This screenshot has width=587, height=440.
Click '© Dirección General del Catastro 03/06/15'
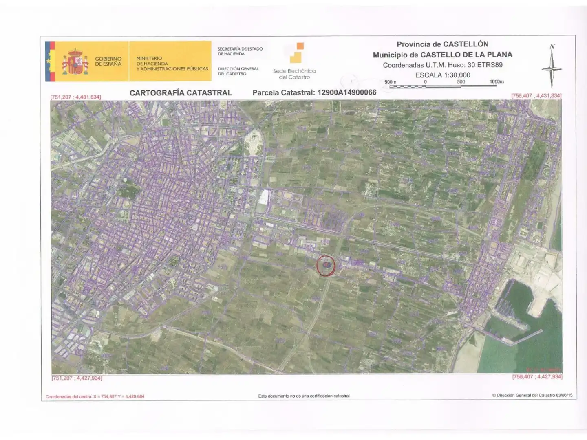pyautogui.click(x=532, y=395)
